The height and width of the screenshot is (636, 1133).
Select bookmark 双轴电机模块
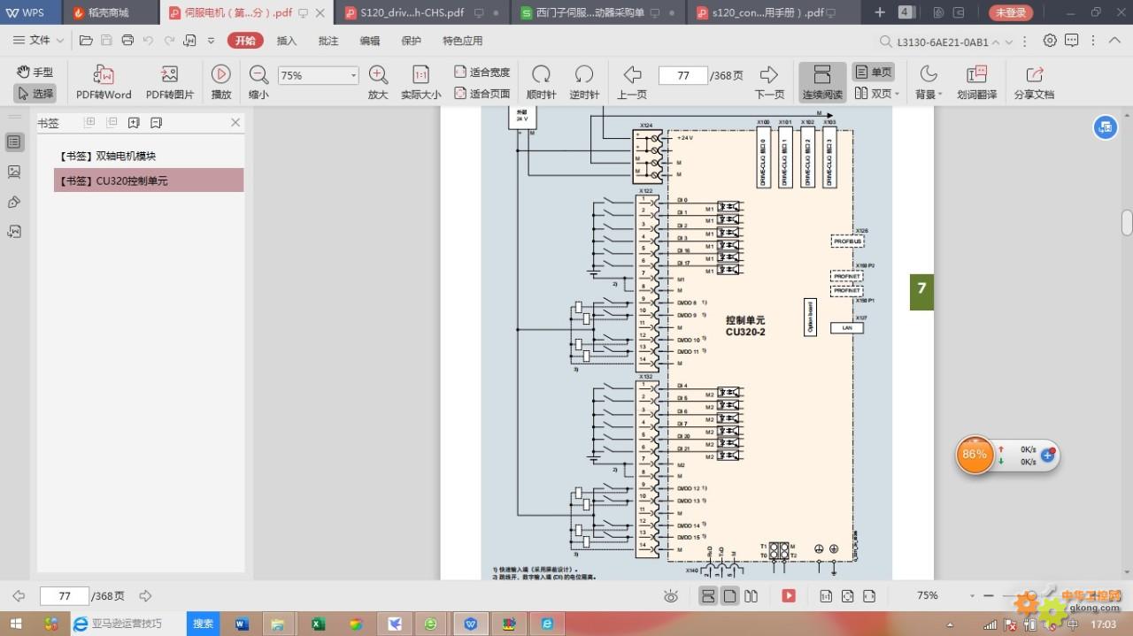click(x=149, y=156)
